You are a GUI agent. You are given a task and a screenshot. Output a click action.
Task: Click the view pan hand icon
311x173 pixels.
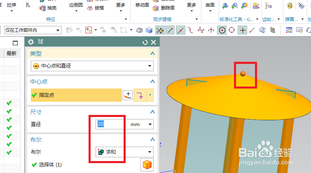click(x=299, y=30)
